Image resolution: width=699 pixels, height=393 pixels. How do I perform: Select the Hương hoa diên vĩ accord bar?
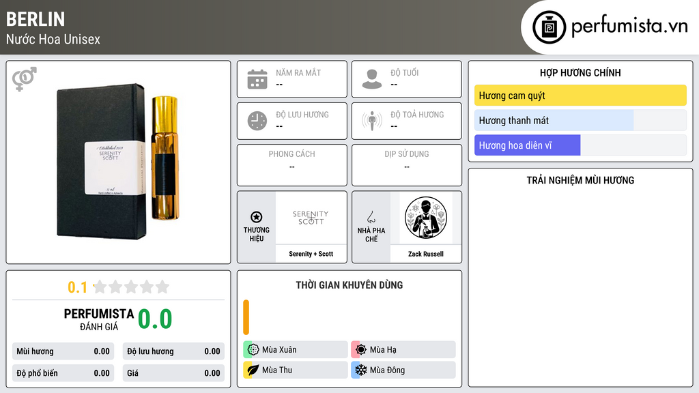580,145
